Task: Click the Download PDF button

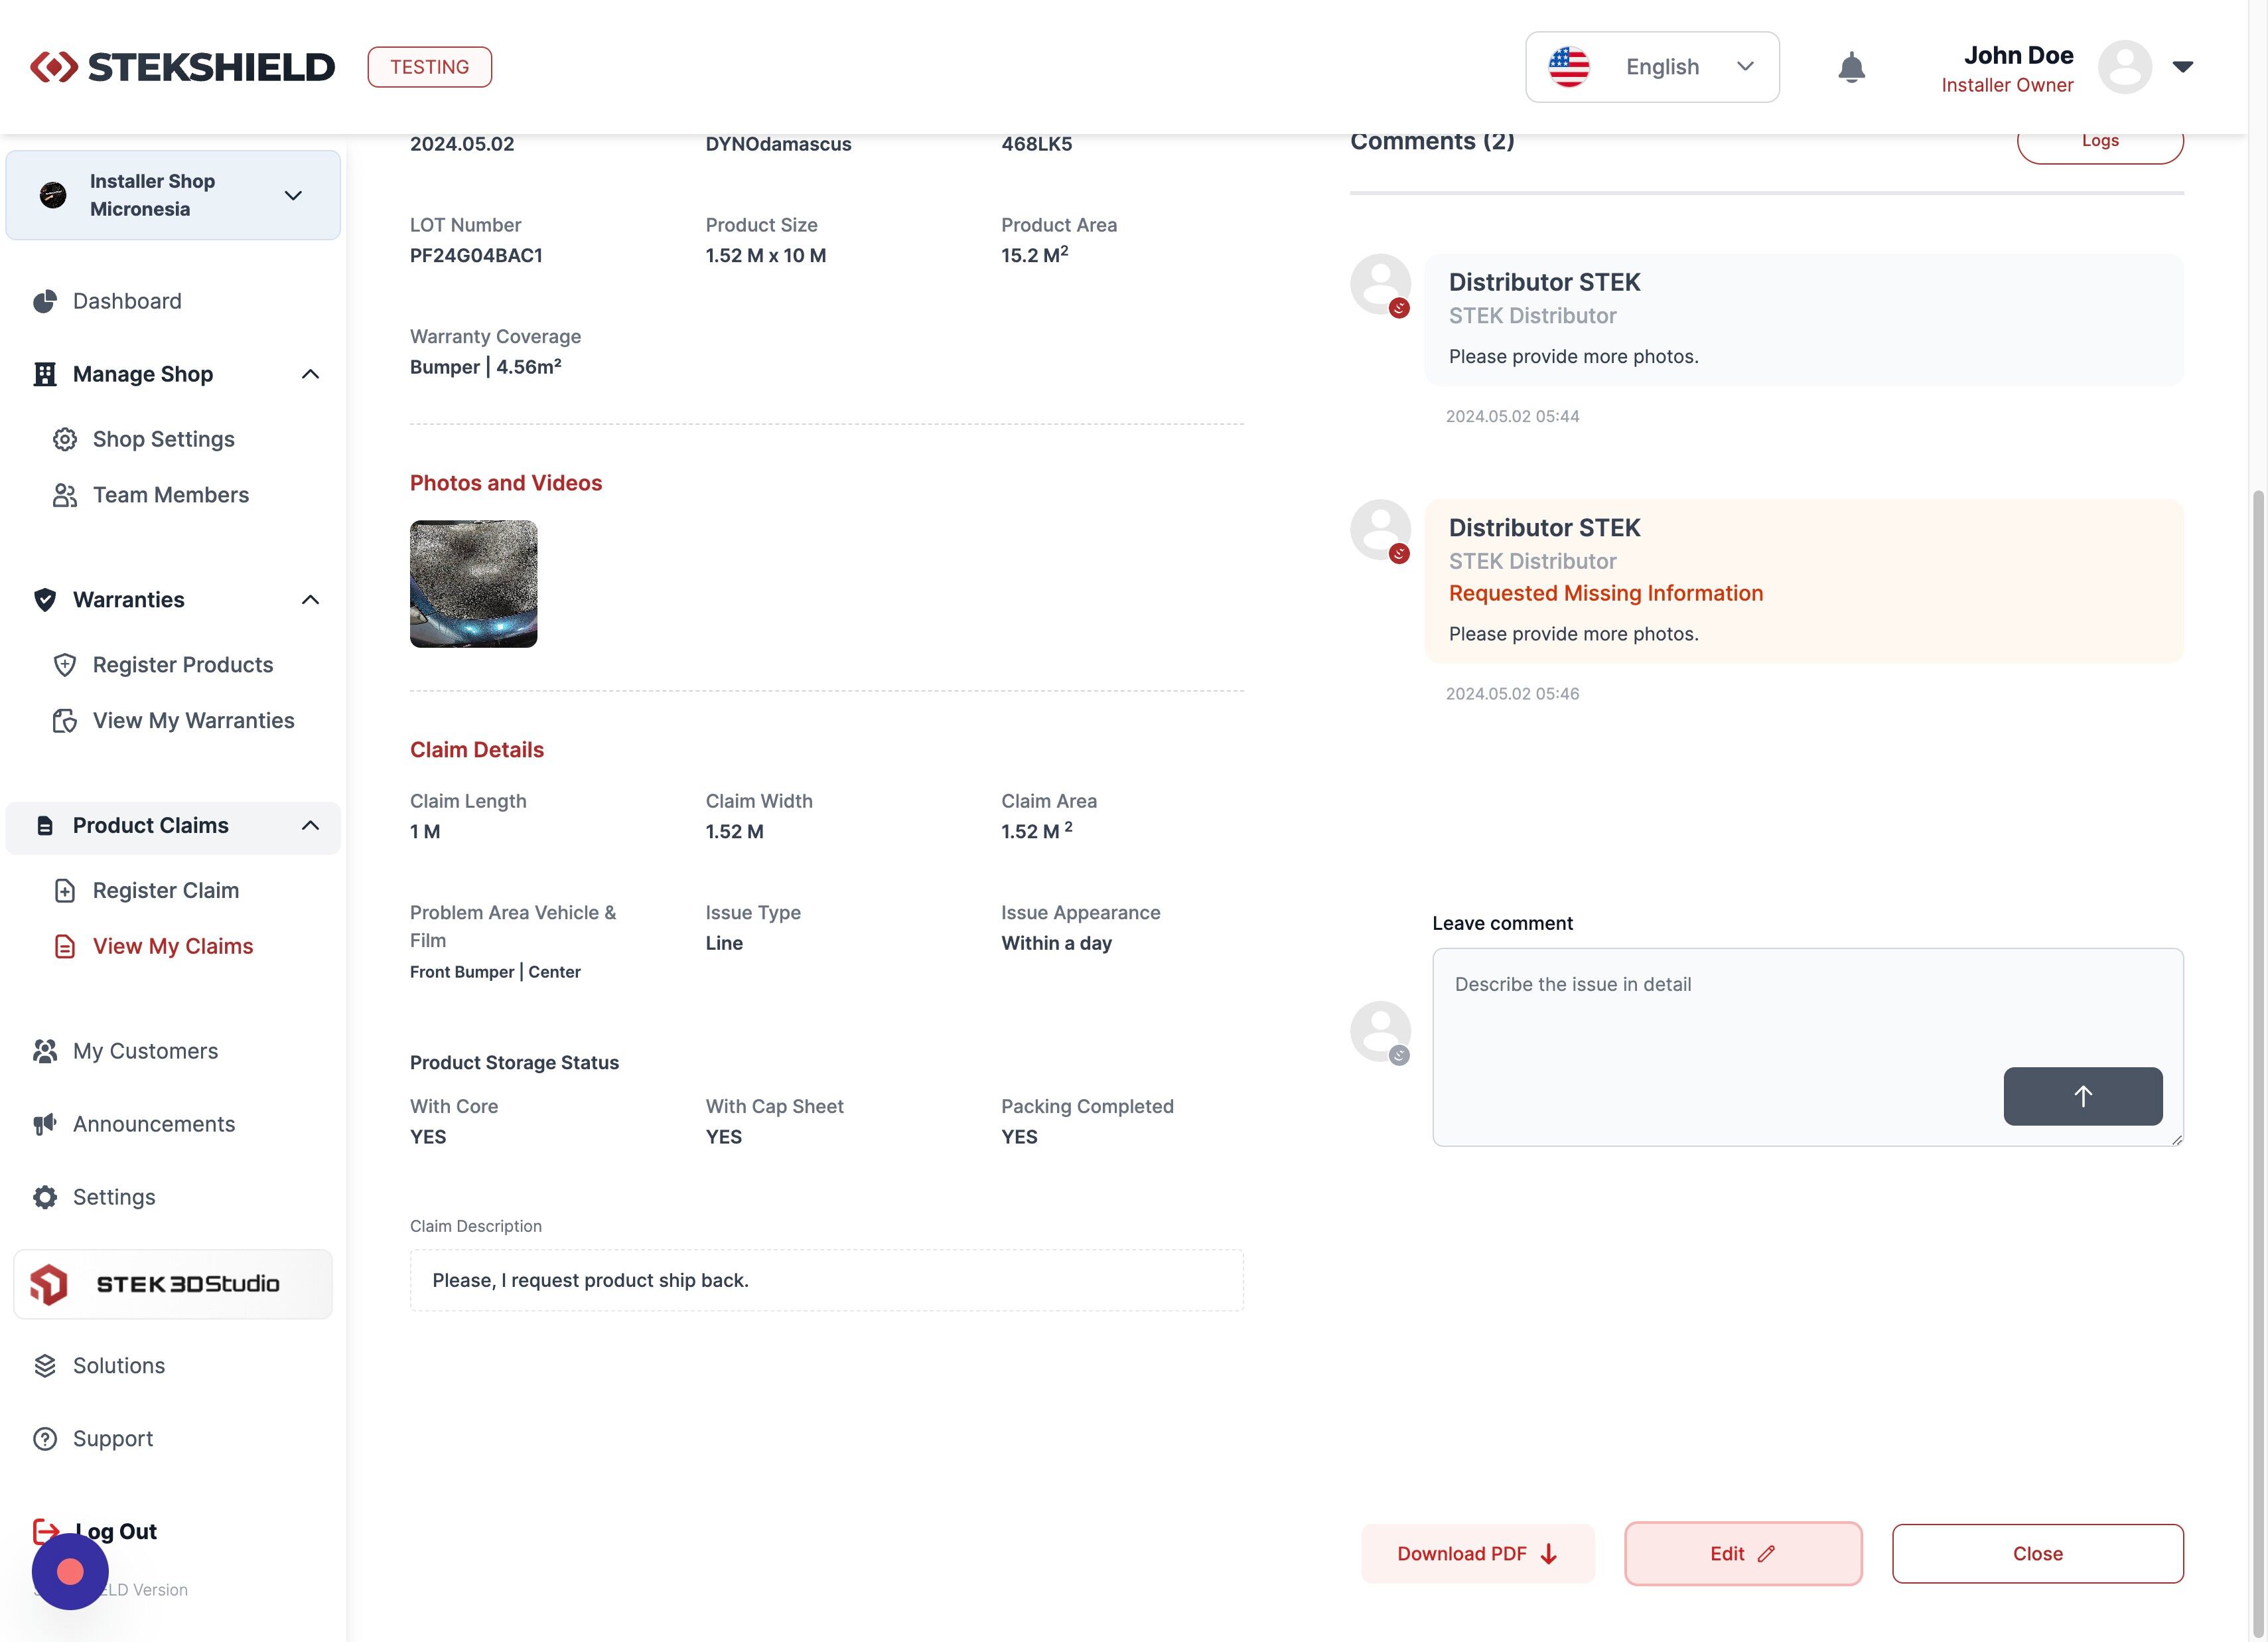Action: pyautogui.click(x=1477, y=1553)
